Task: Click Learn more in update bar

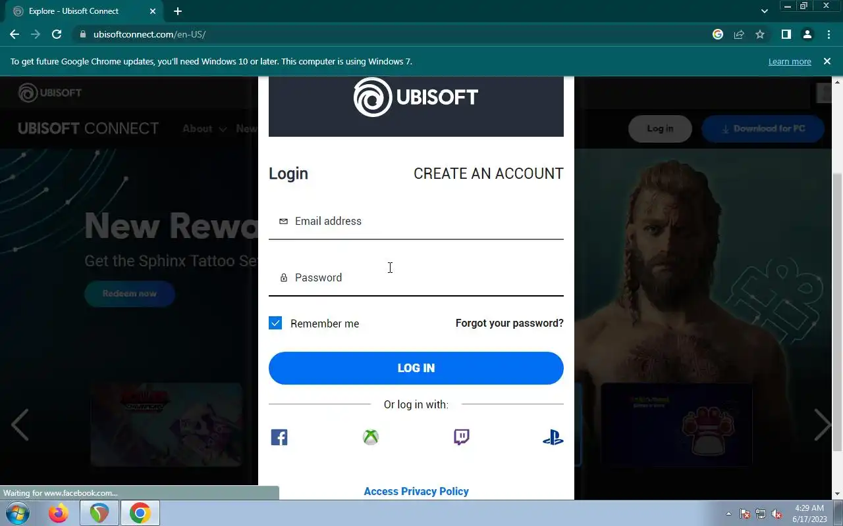Action: tap(790, 61)
